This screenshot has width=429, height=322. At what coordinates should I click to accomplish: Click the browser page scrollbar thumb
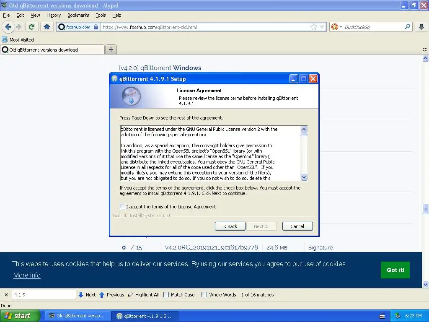pyautogui.click(x=425, y=209)
